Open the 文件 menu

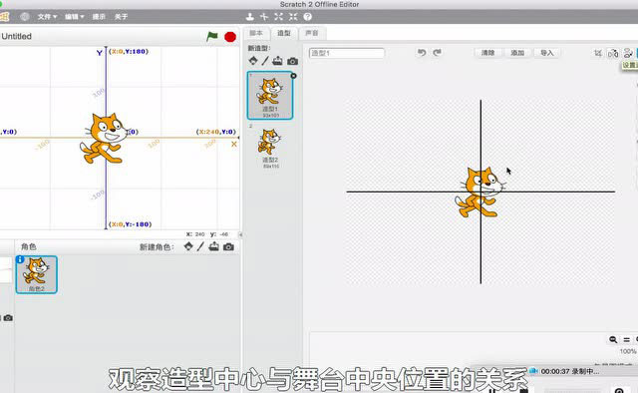click(x=47, y=17)
